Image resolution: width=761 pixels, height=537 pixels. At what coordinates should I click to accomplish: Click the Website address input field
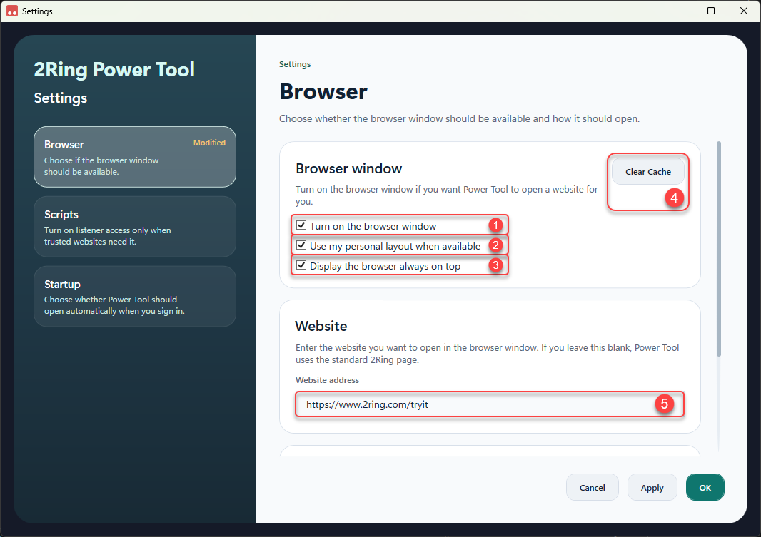[490, 404]
